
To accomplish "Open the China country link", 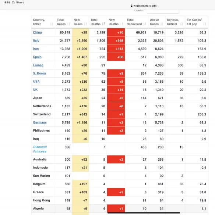I will 38,32.
